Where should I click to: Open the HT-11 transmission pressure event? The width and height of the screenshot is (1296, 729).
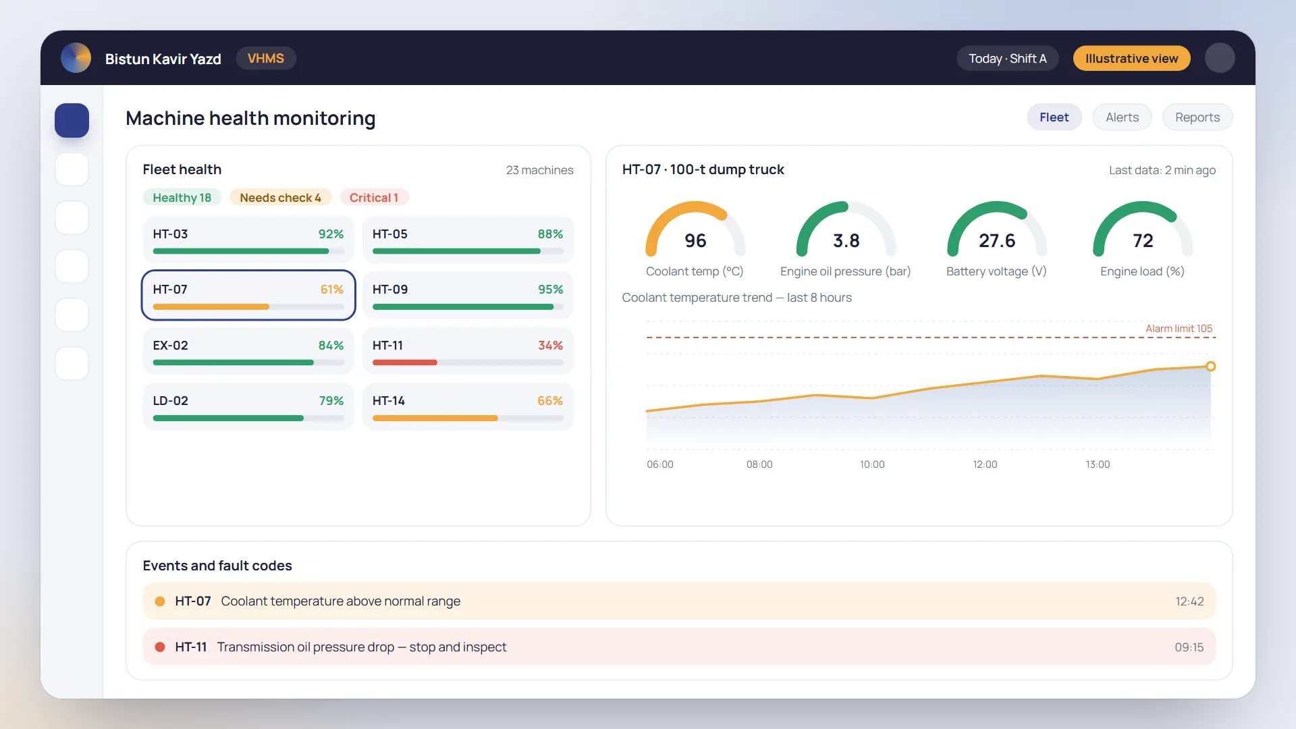coord(679,647)
